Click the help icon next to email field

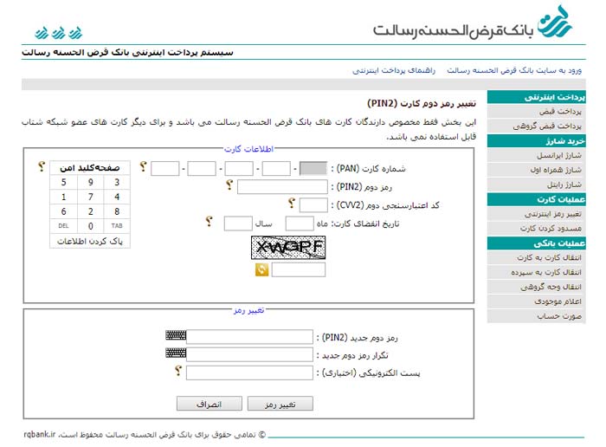click(x=178, y=371)
